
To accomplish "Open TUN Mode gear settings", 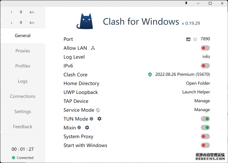I will pos(99,119).
